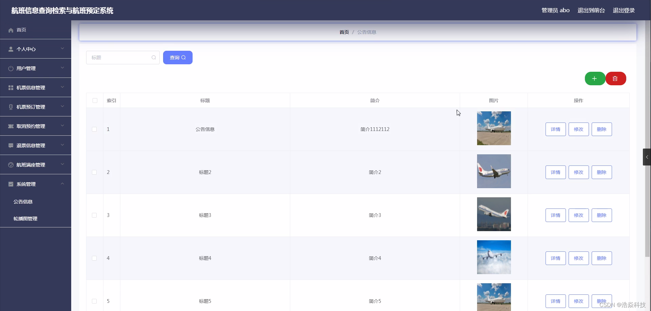651x311 pixels.
Task: Click 退出到前台 in the top bar
Action: tap(591, 10)
